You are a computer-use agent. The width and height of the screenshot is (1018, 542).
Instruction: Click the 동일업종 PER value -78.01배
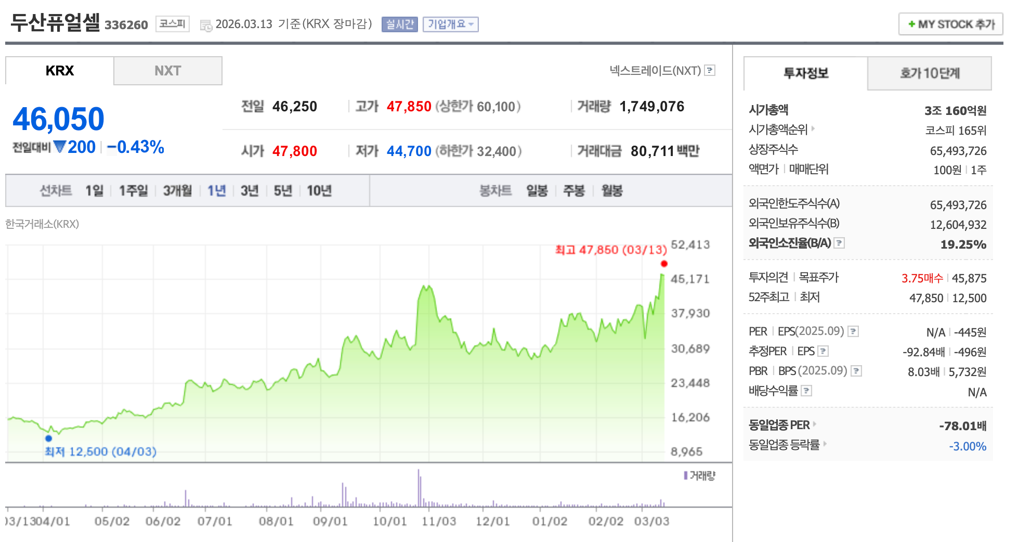tap(963, 426)
